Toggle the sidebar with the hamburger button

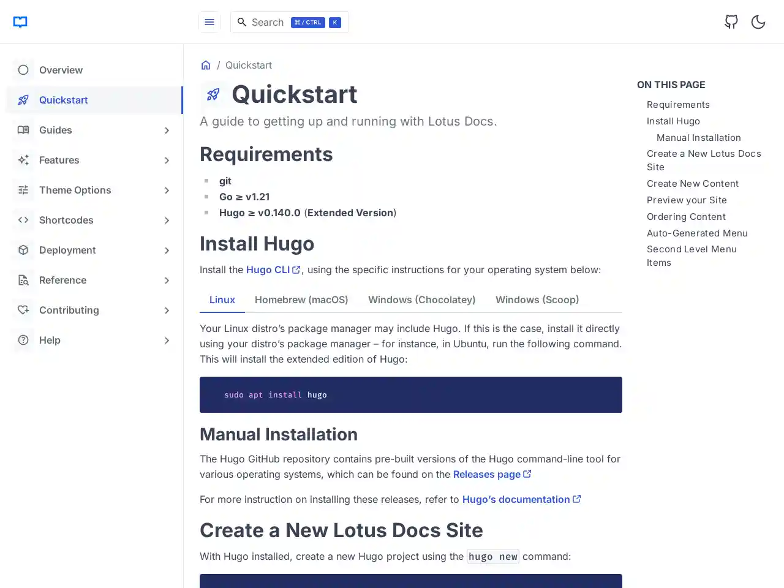click(x=209, y=21)
